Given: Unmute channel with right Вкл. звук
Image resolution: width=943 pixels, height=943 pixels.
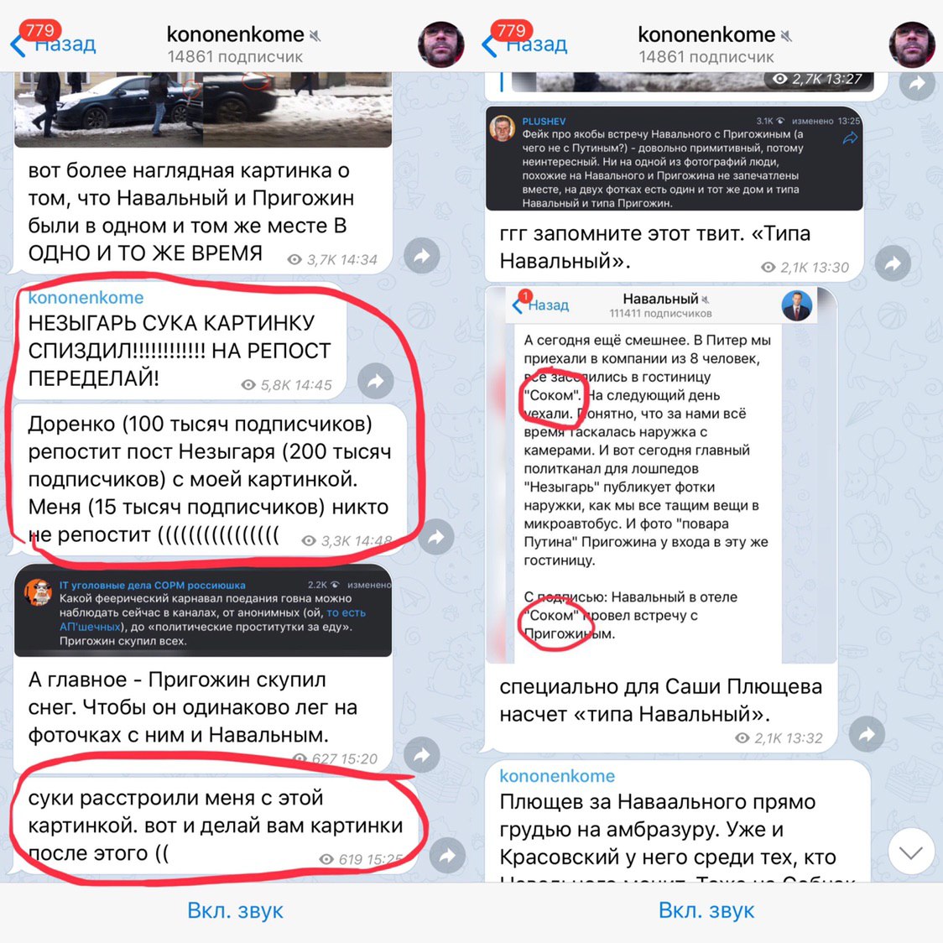Looking at the screenshot, I should [706, 910].
